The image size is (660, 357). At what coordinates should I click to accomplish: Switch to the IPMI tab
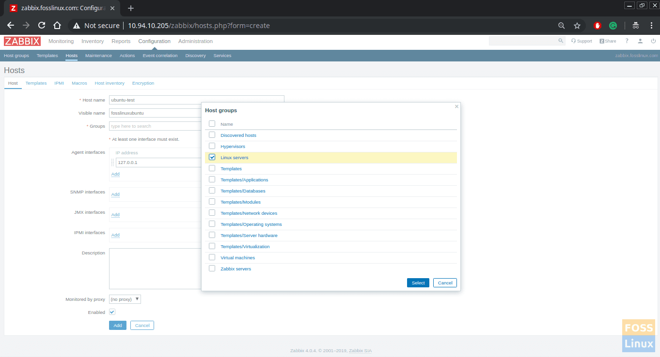click(59, 83)
